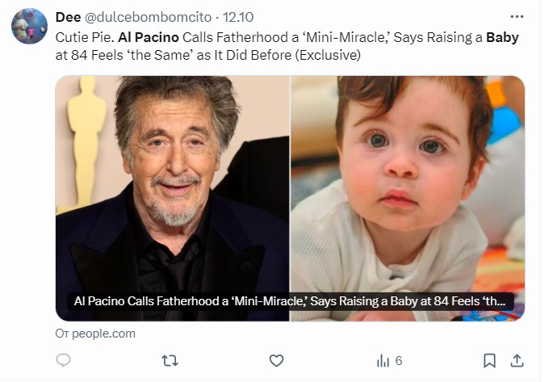The width and height of the screenshot is (557, 382).
Task: Click '(Exclusive)' at the tweet's end
Action: 333,55
